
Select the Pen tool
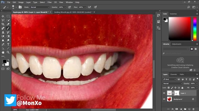[x=3, y=44]
